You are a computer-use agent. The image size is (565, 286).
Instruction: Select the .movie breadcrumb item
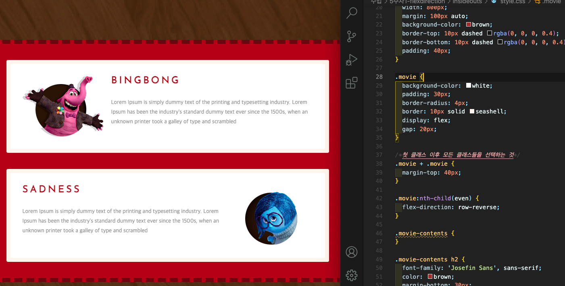pos(551,2)
